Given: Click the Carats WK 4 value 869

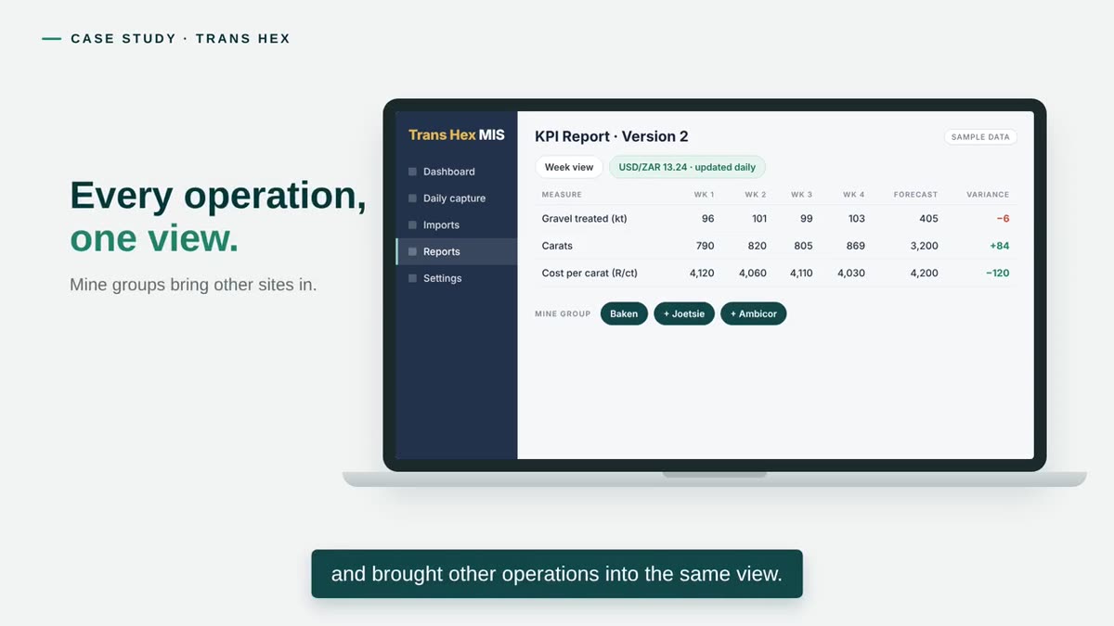Looking at the screenshot, I should [856, 246].
